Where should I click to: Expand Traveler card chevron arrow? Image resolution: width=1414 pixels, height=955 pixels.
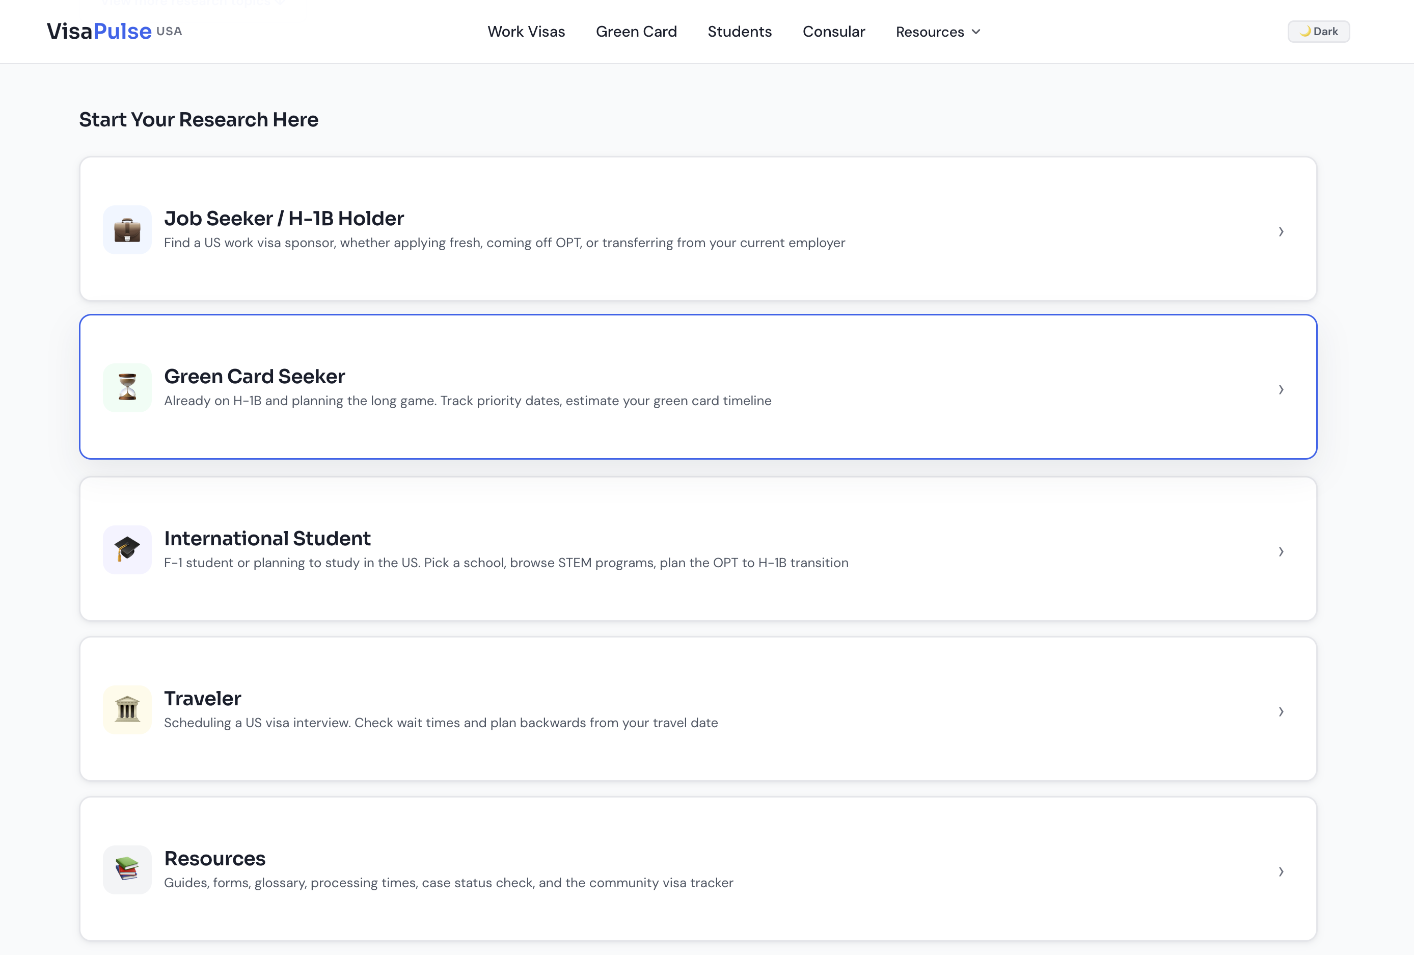[x=1281, y=711]
